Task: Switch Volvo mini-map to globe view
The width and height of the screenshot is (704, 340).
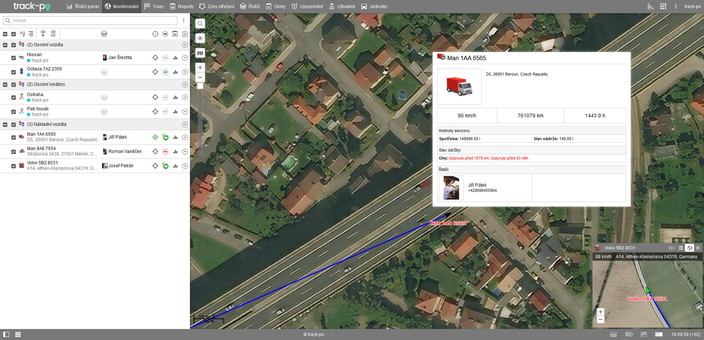Action: click(689, 248)
